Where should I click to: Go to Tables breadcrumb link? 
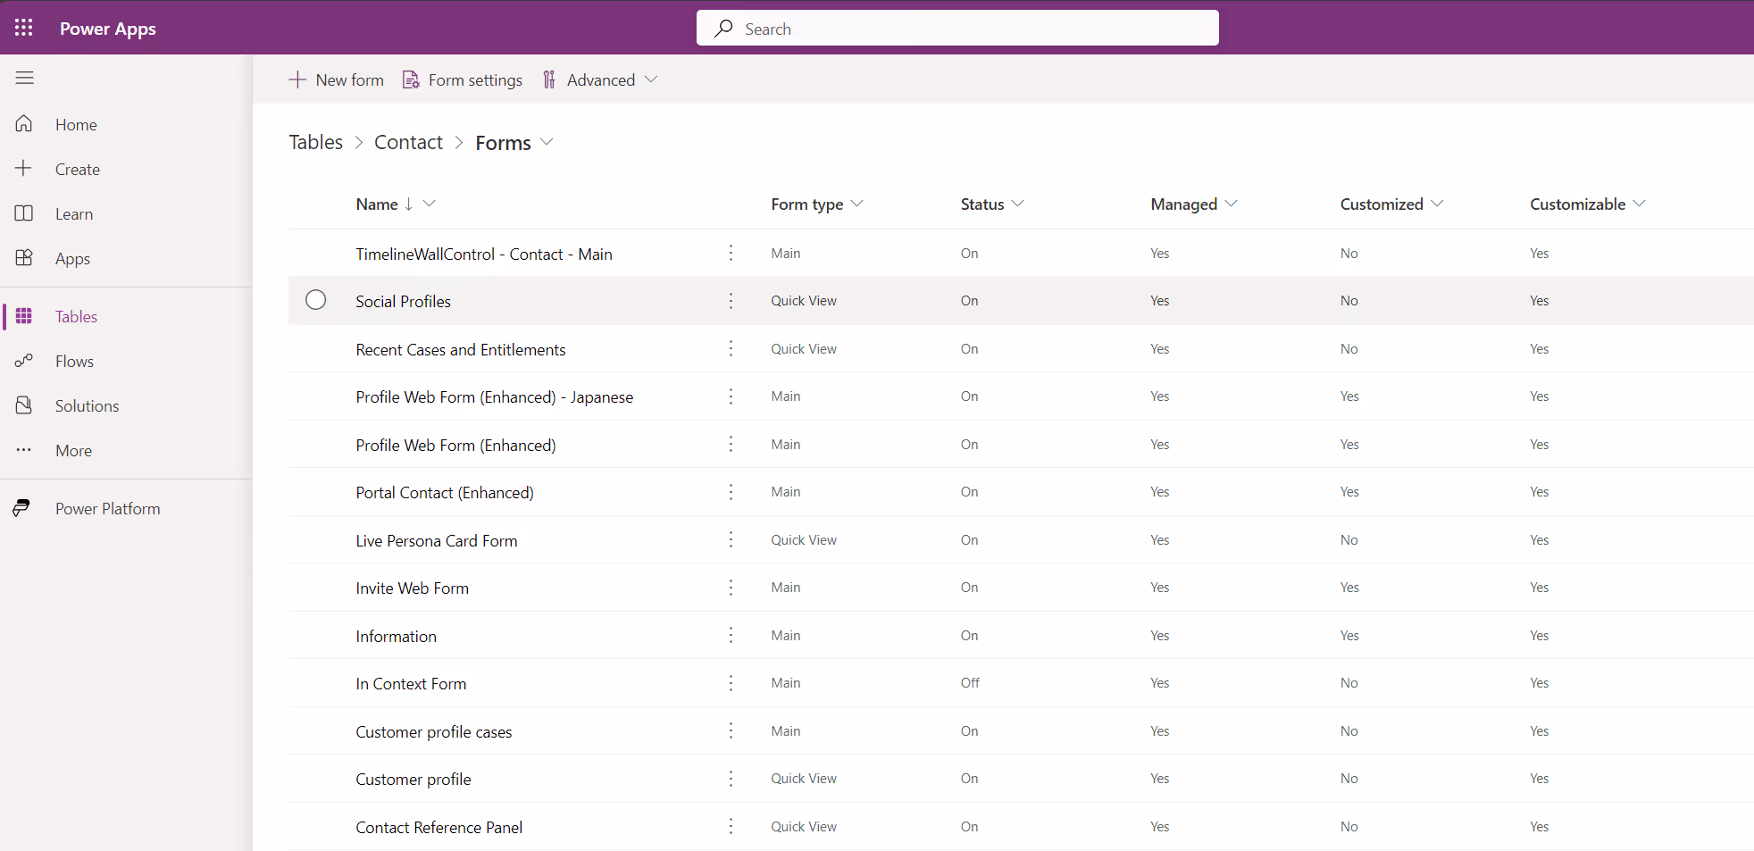tap(316, 142)
